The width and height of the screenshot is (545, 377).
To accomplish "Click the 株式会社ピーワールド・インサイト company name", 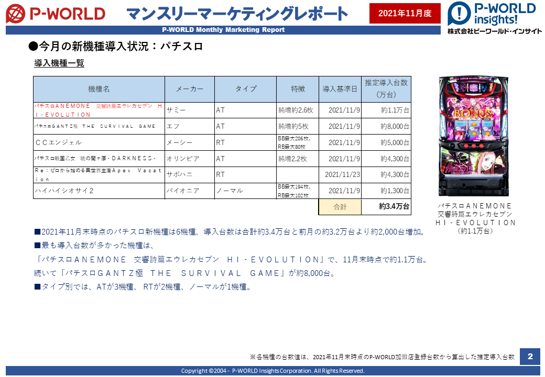I will coord(495,31).
